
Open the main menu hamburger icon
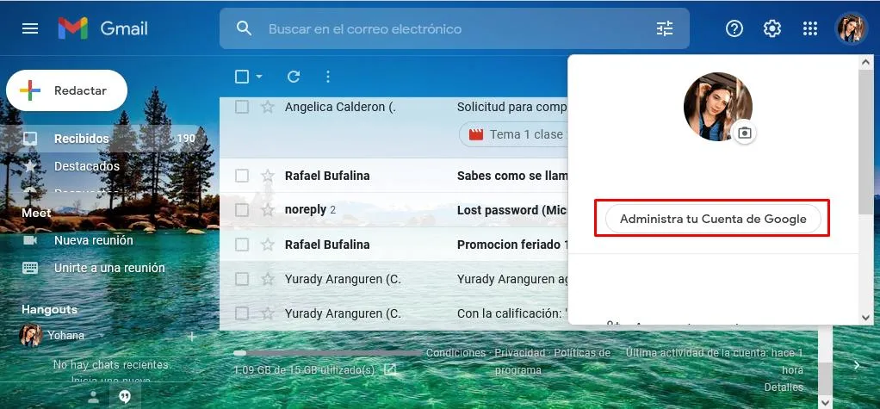pyautogui.click(x=30, y=28)
